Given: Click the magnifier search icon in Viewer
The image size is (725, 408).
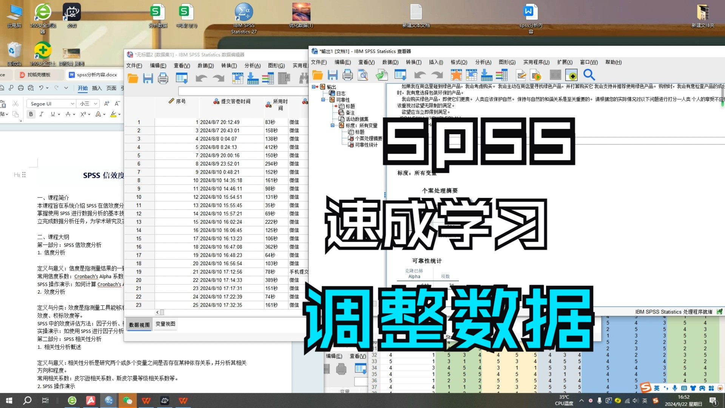Looking at the screenshot, I should tap(589, 75).
